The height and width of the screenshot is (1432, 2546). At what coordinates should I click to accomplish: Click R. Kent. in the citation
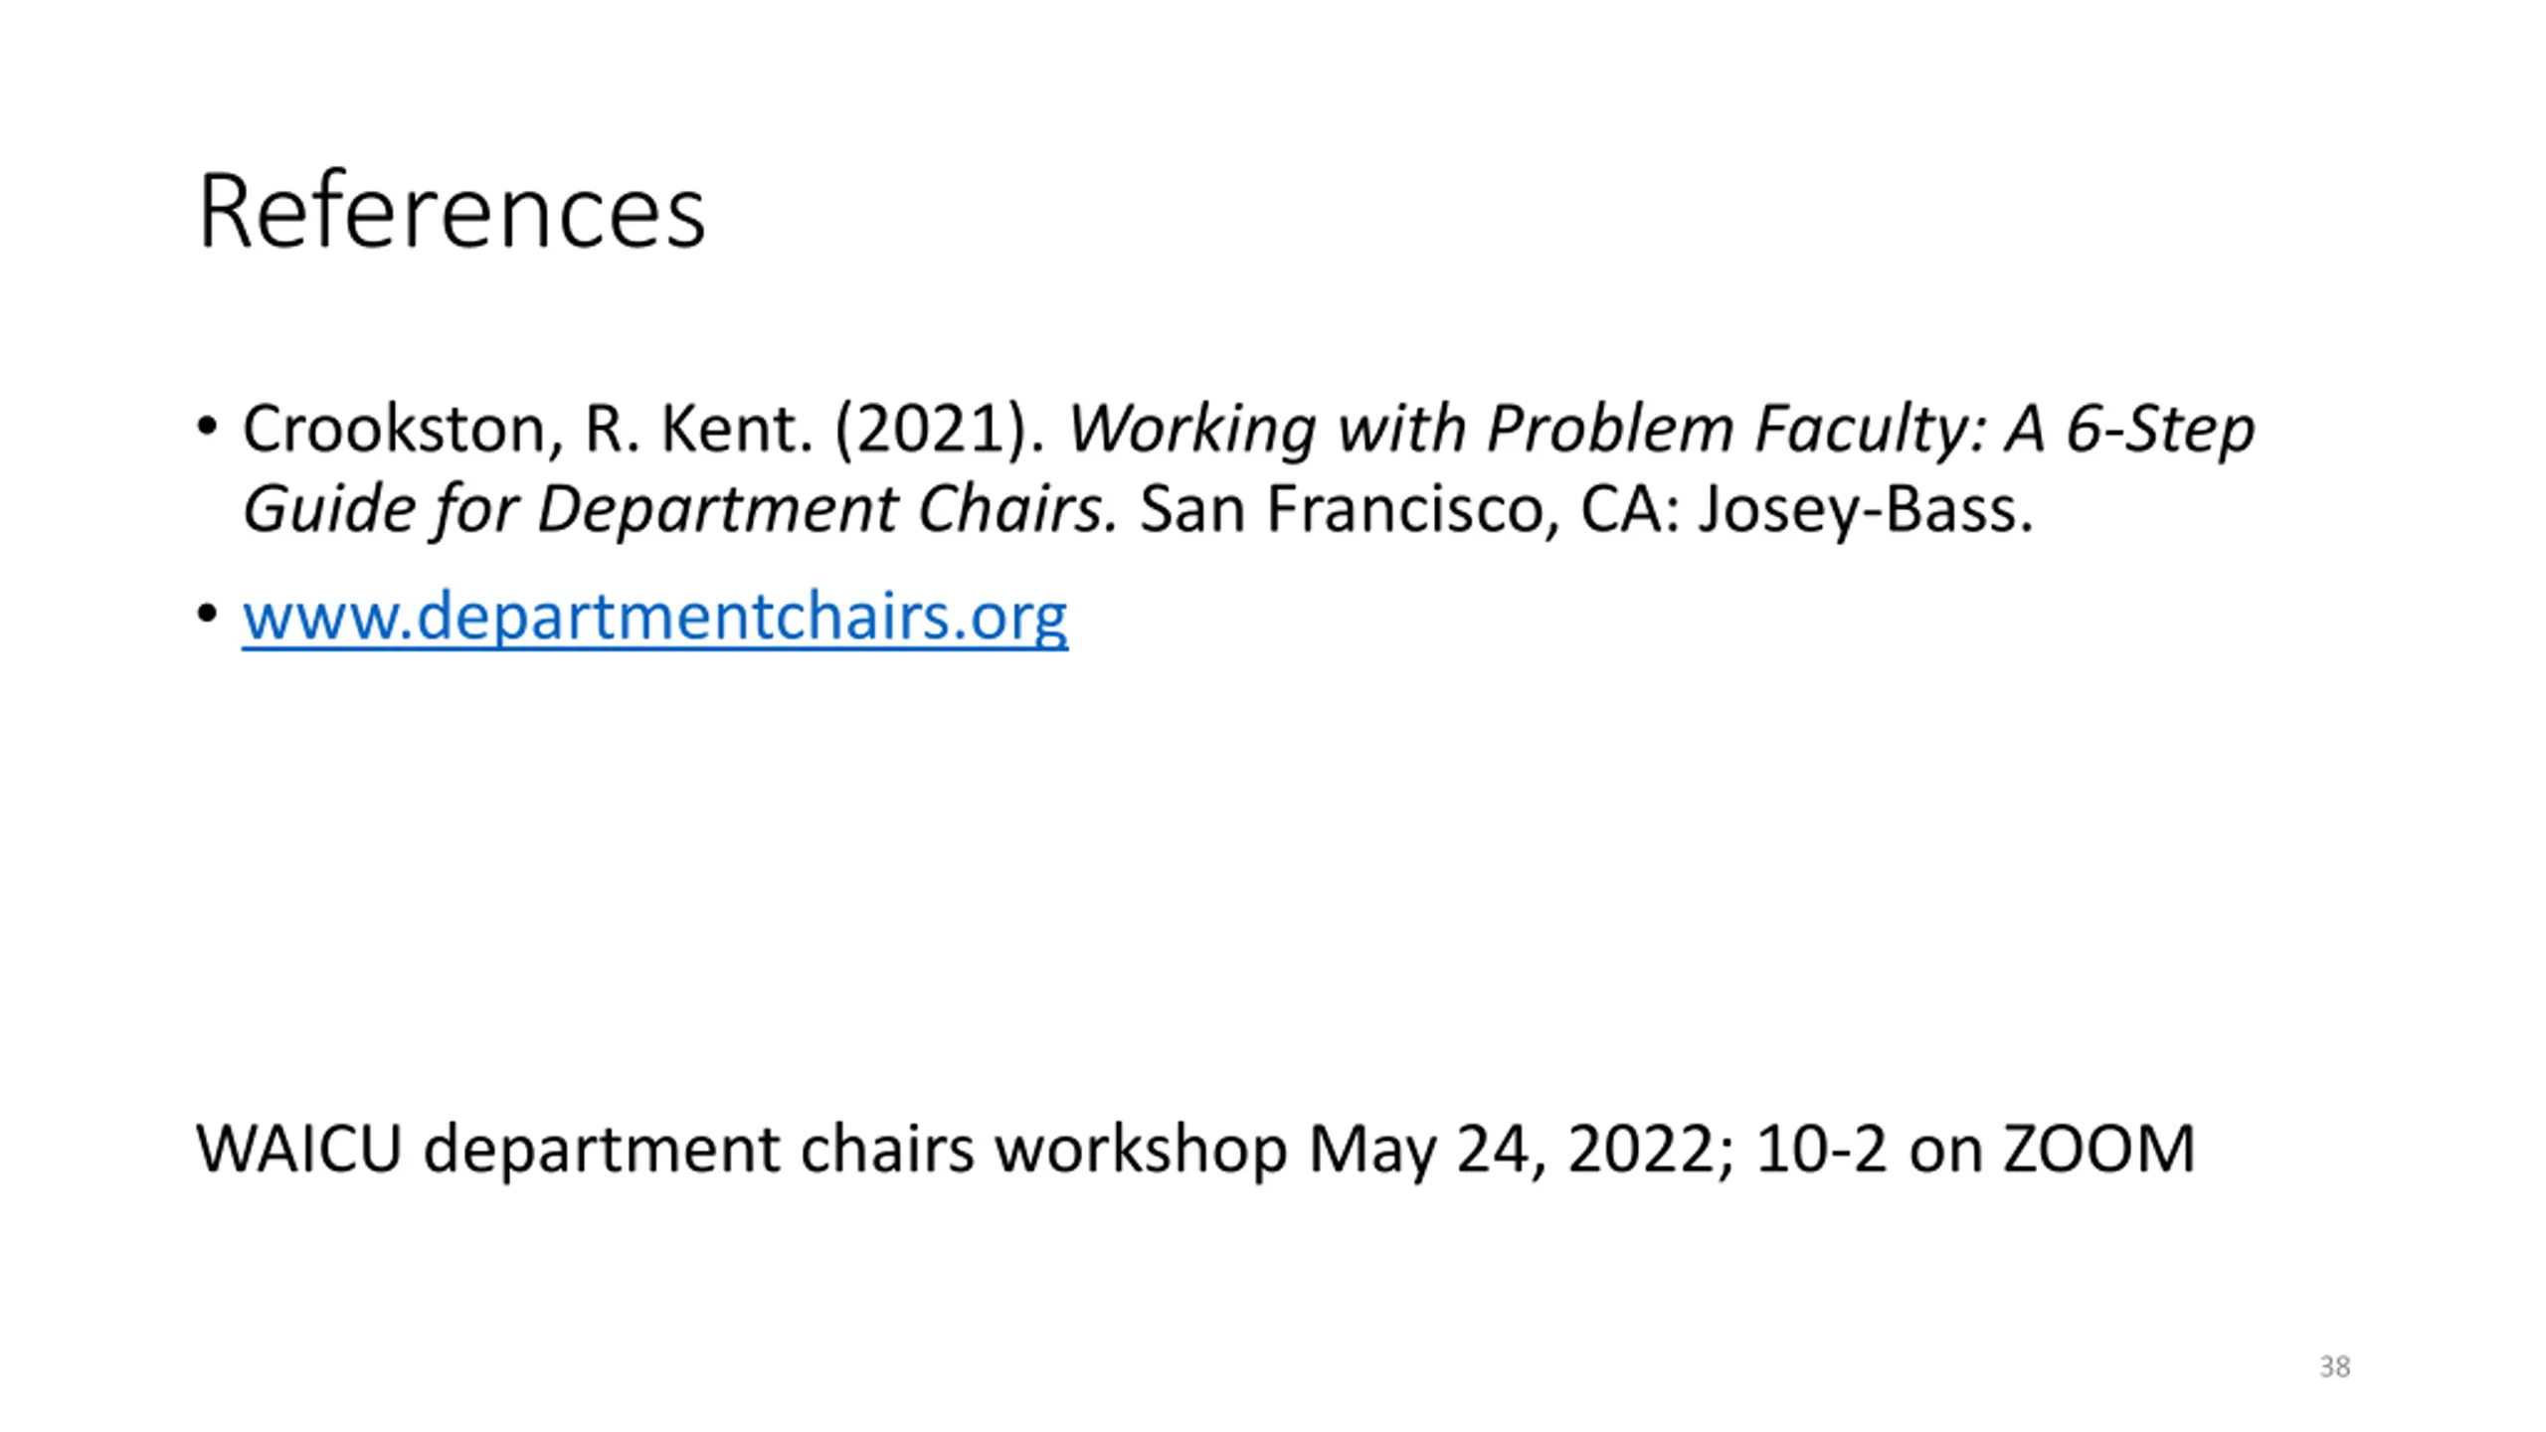[699, 431]
